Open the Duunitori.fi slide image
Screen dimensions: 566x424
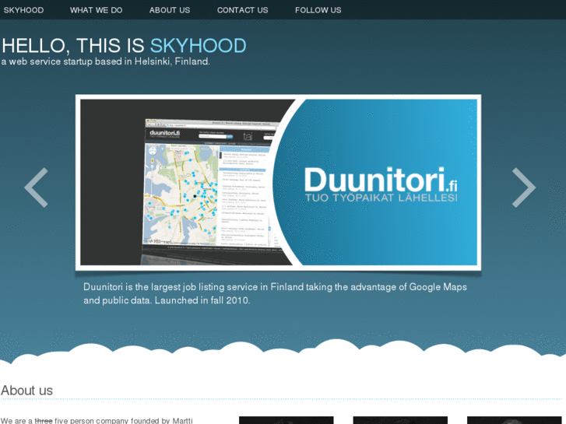click(278, 182)
